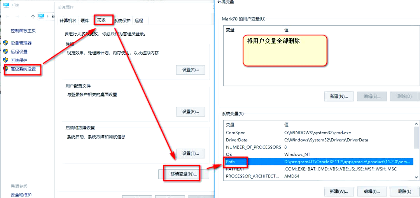Click the shield icon beside 设备管理器
Screen dimensions: 420x198
[x=5, y=43]
